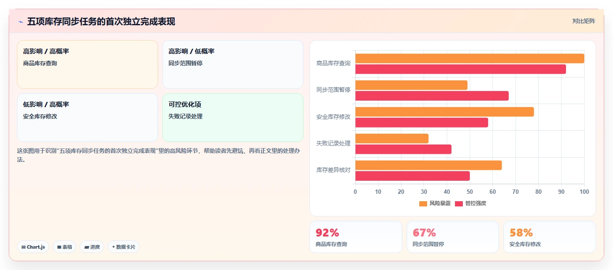
Task: Click the 进度 tag chip
Action: point(92,247)
